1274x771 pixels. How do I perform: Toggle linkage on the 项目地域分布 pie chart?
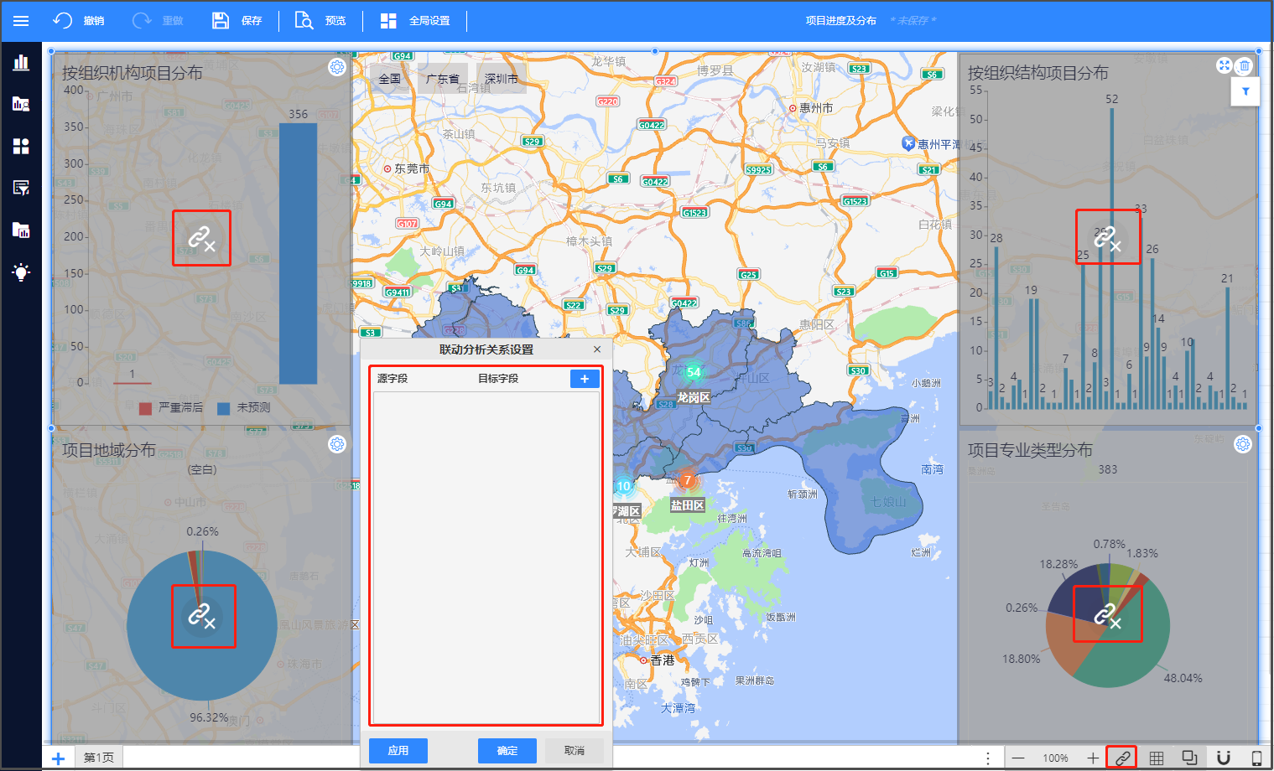point(203,616)
